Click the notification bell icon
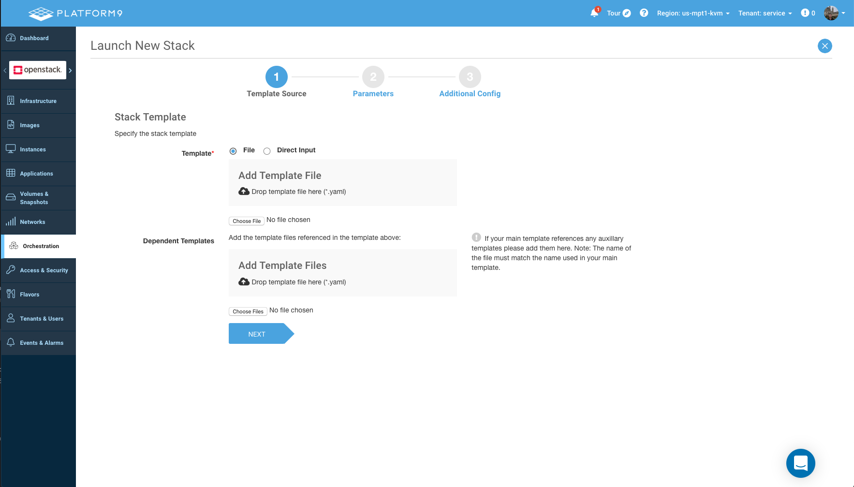 [x=594, y=13]
